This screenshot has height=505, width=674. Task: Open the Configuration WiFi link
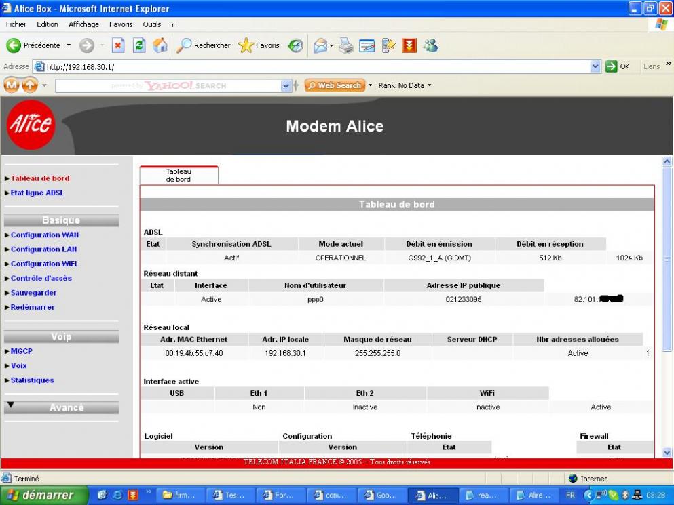coord(43,264)
